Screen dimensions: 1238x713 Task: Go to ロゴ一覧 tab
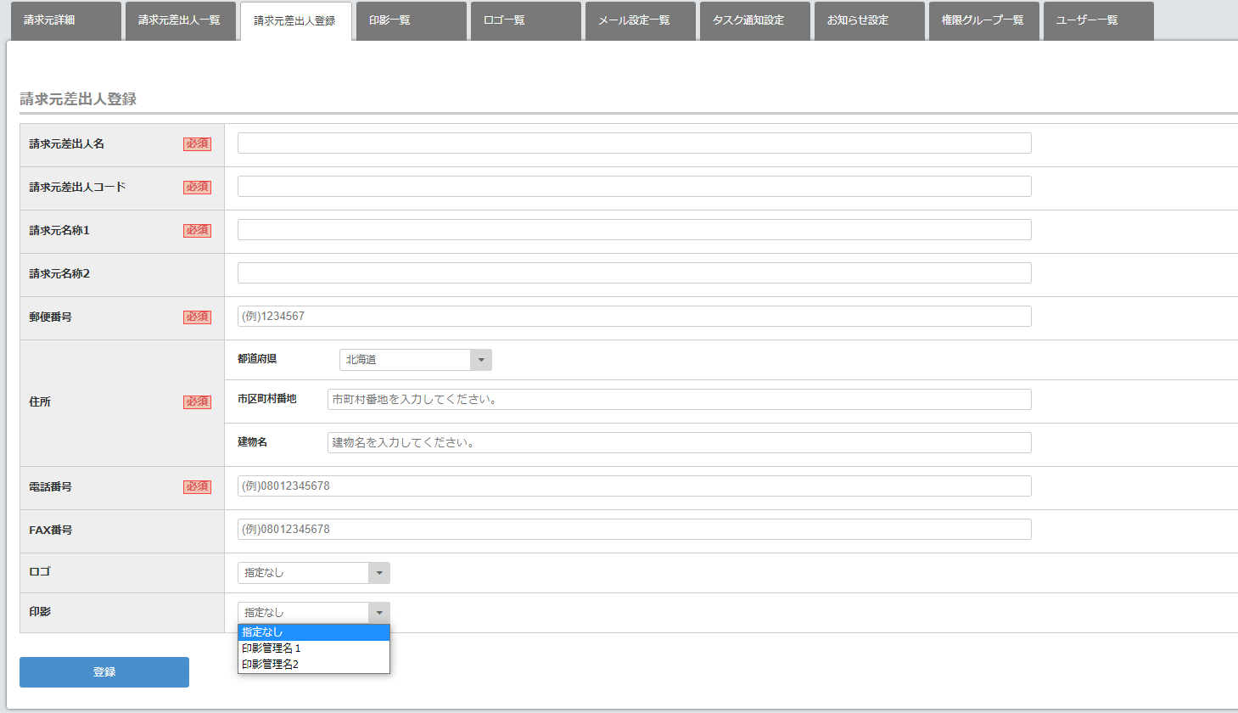pyautogui.click(x=525, y=20)
